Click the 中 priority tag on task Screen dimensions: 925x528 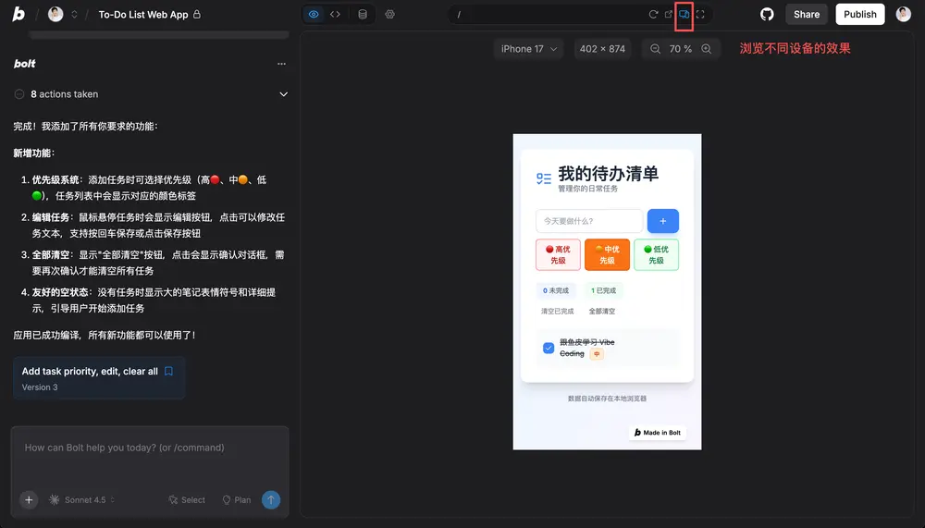597,354
